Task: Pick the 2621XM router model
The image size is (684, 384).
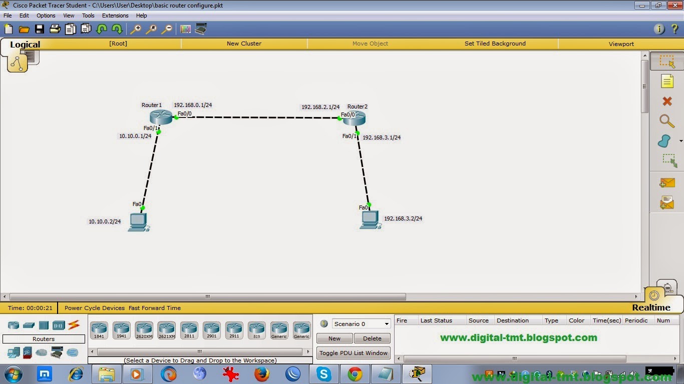Action: [167, 330]
